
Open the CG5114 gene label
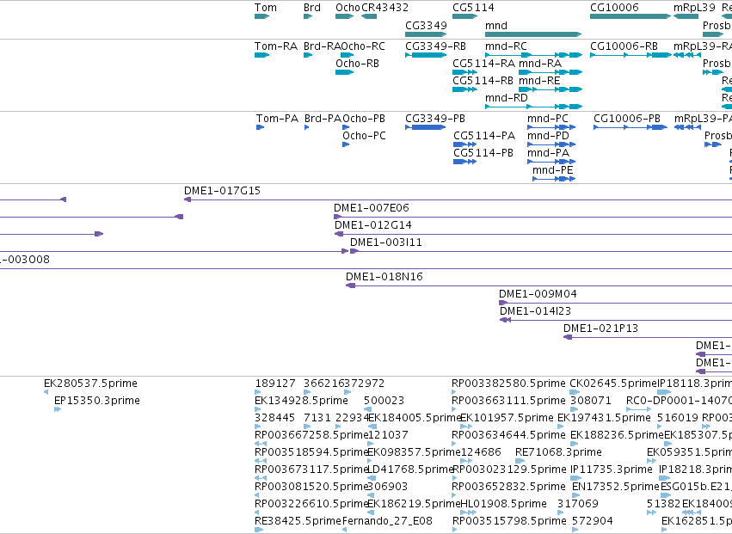click(473, 8)
